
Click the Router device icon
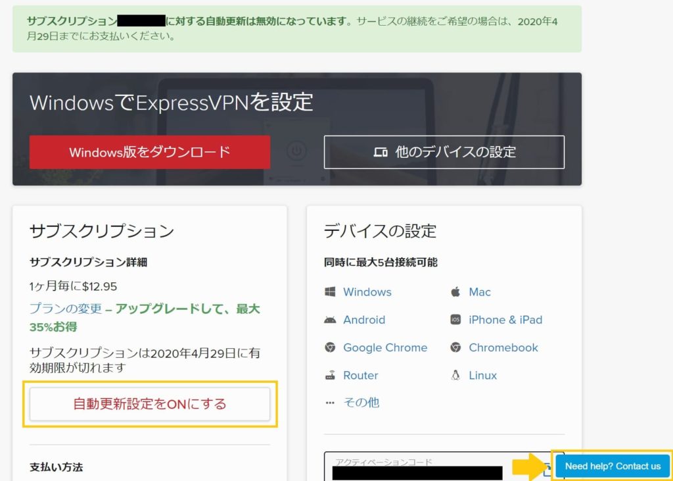tap(330, 376)
